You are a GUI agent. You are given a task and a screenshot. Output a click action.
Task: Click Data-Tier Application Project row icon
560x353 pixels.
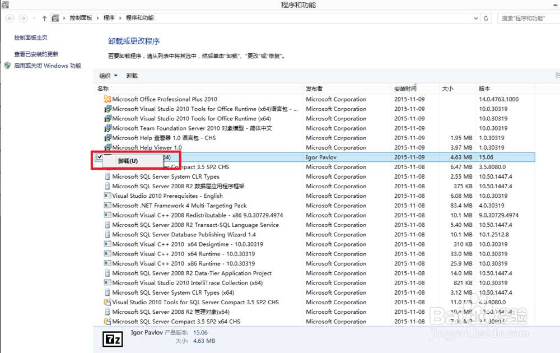coord(107,273)
